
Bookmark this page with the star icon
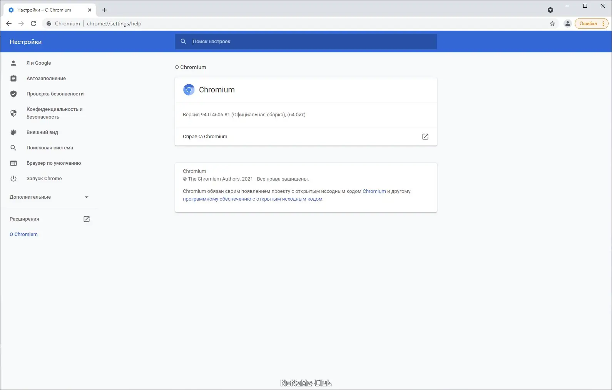pyautogui.click(x=552, y=23)
